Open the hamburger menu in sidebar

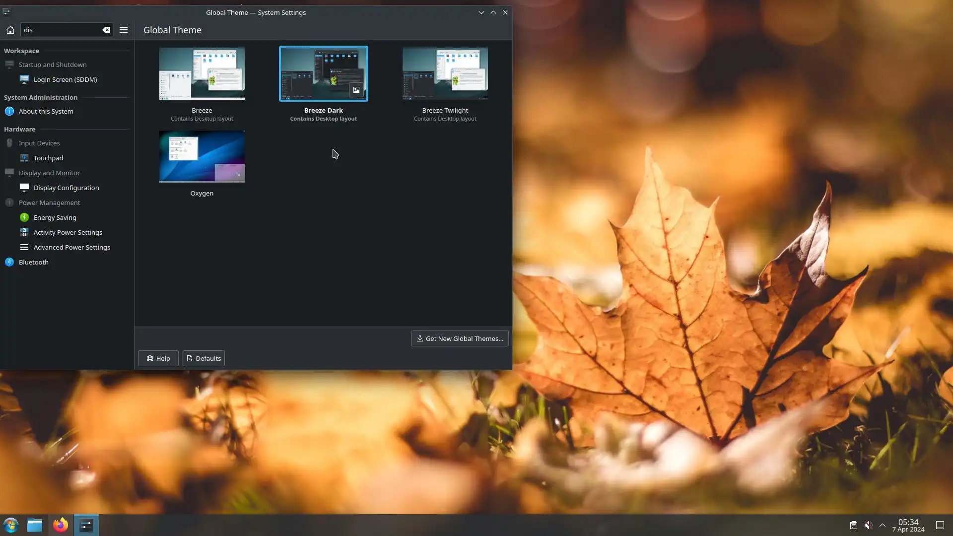(124, 30)
